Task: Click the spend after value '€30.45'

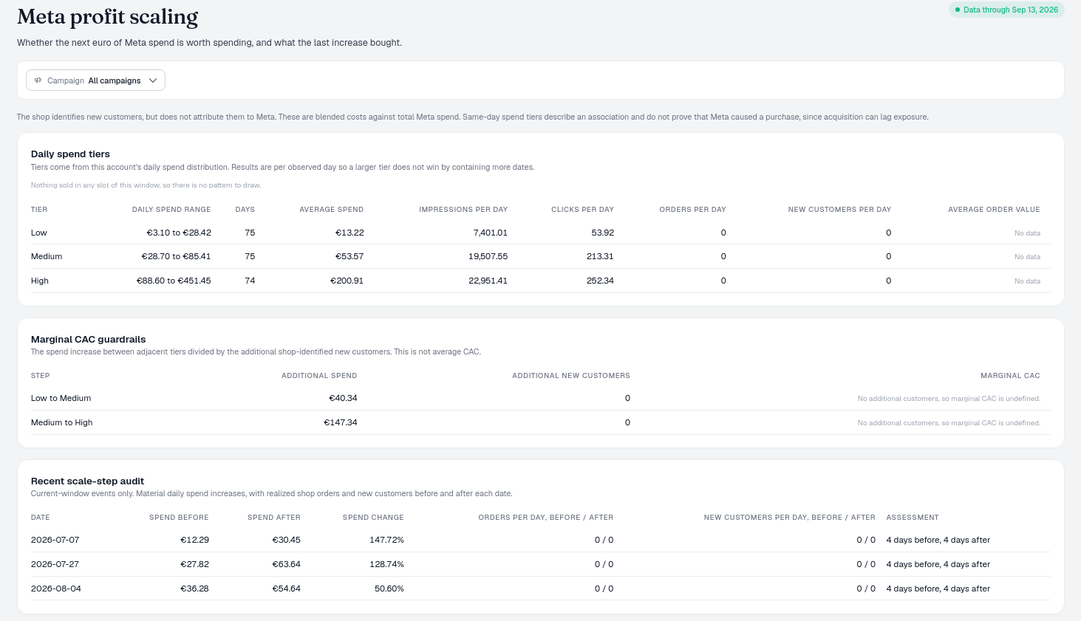Action: (286, 541)
